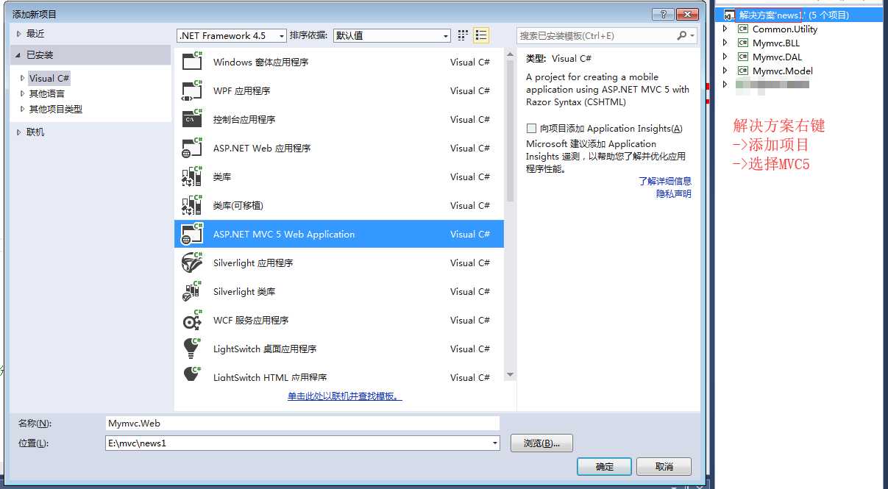Click the template list vertical scrollbar thumb
This screenshot has height=489, width=888.
pyautogui.click(x=511, y=132)
